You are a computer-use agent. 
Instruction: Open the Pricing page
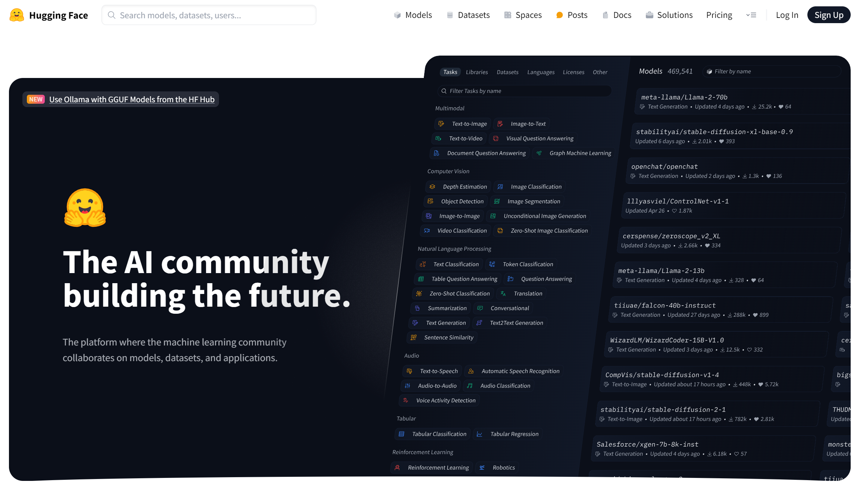point(719,15)
